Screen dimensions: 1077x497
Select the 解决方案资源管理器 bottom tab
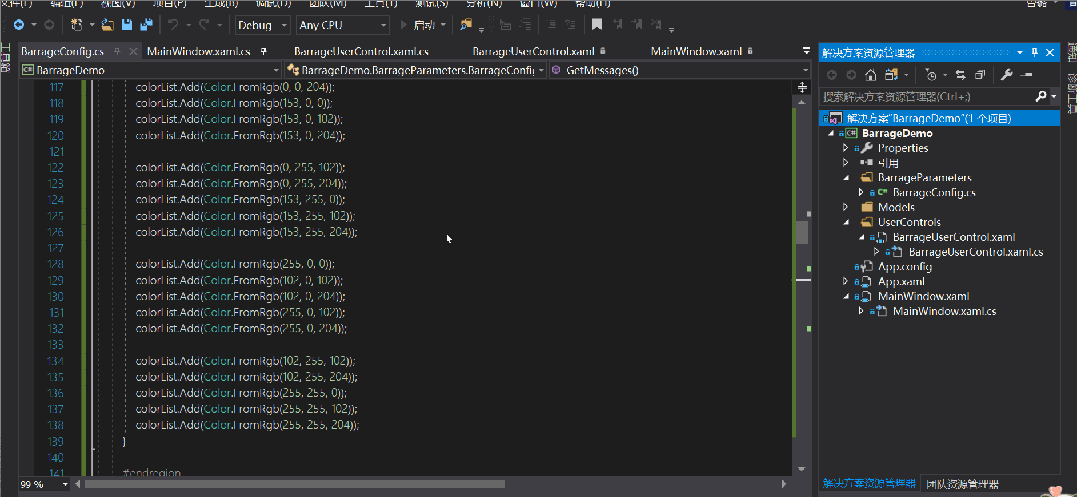pos(869,483)
